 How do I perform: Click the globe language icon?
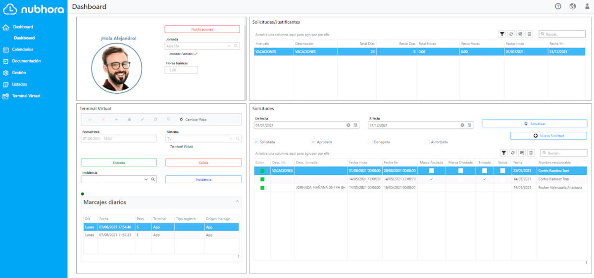point(573,6)
